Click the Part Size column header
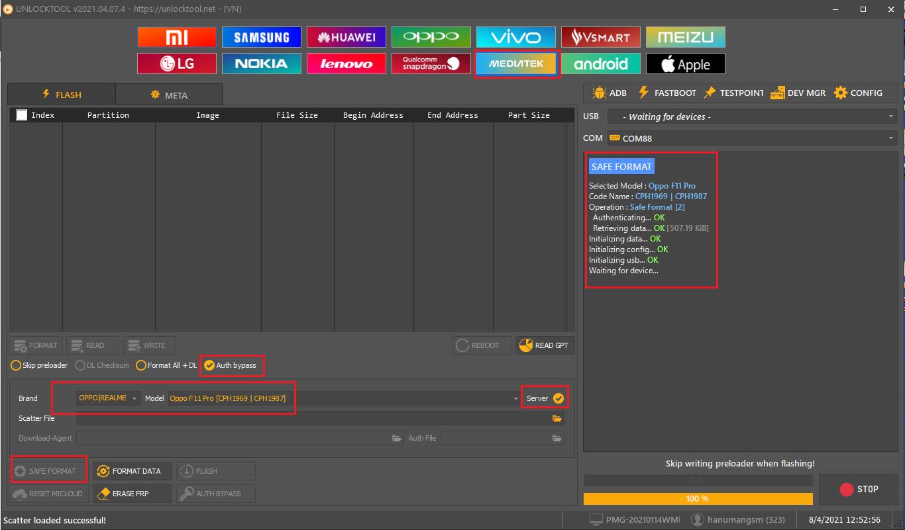 529,115
